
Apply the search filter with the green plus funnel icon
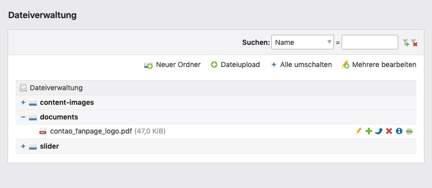(x=406, y=43)
